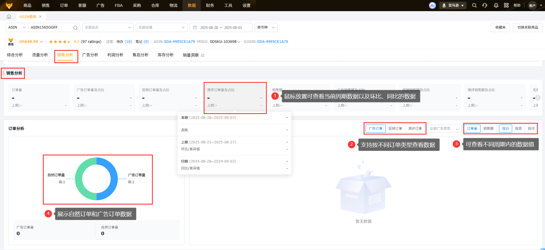Open the 全部站点 dropdown
Screen dimensions: 545x250
[x=108, y=27]
